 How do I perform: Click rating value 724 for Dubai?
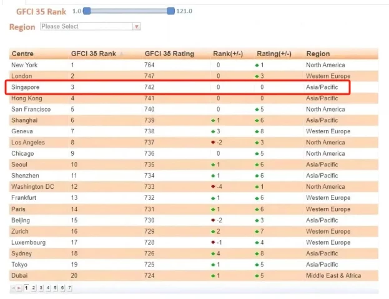(x=149, y=275)
